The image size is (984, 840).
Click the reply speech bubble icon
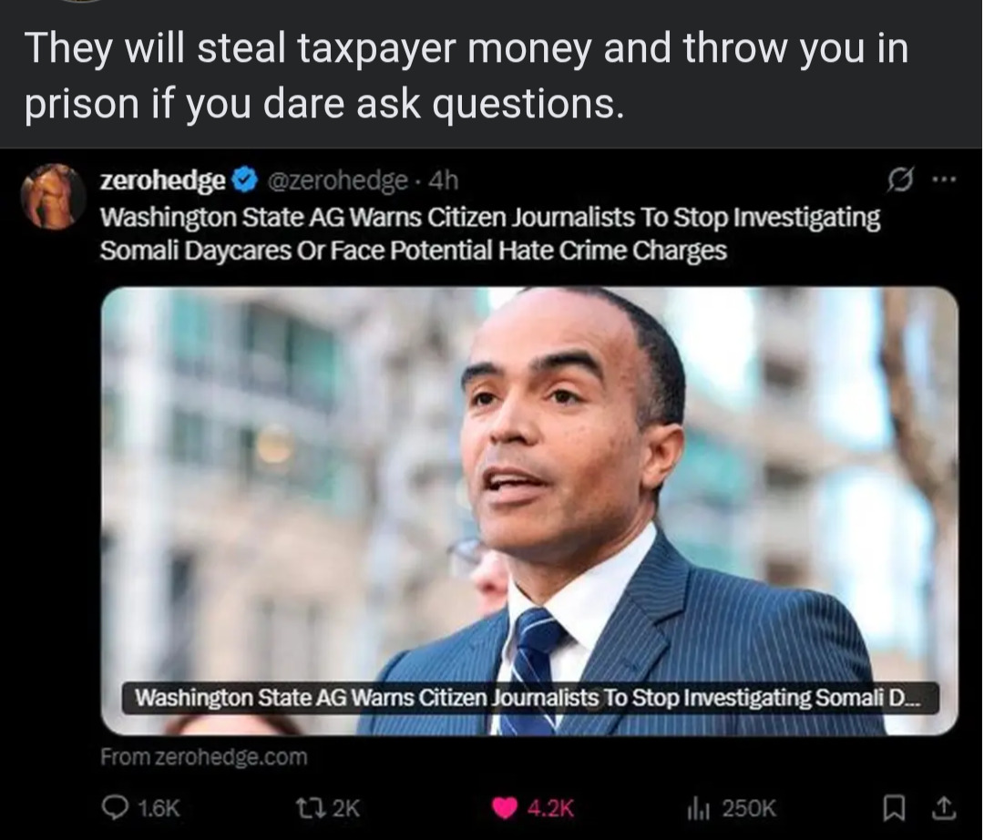tap(115, 807)
